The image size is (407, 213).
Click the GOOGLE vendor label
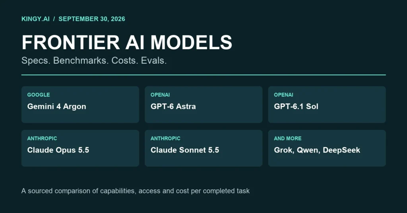tap(39, 95)
